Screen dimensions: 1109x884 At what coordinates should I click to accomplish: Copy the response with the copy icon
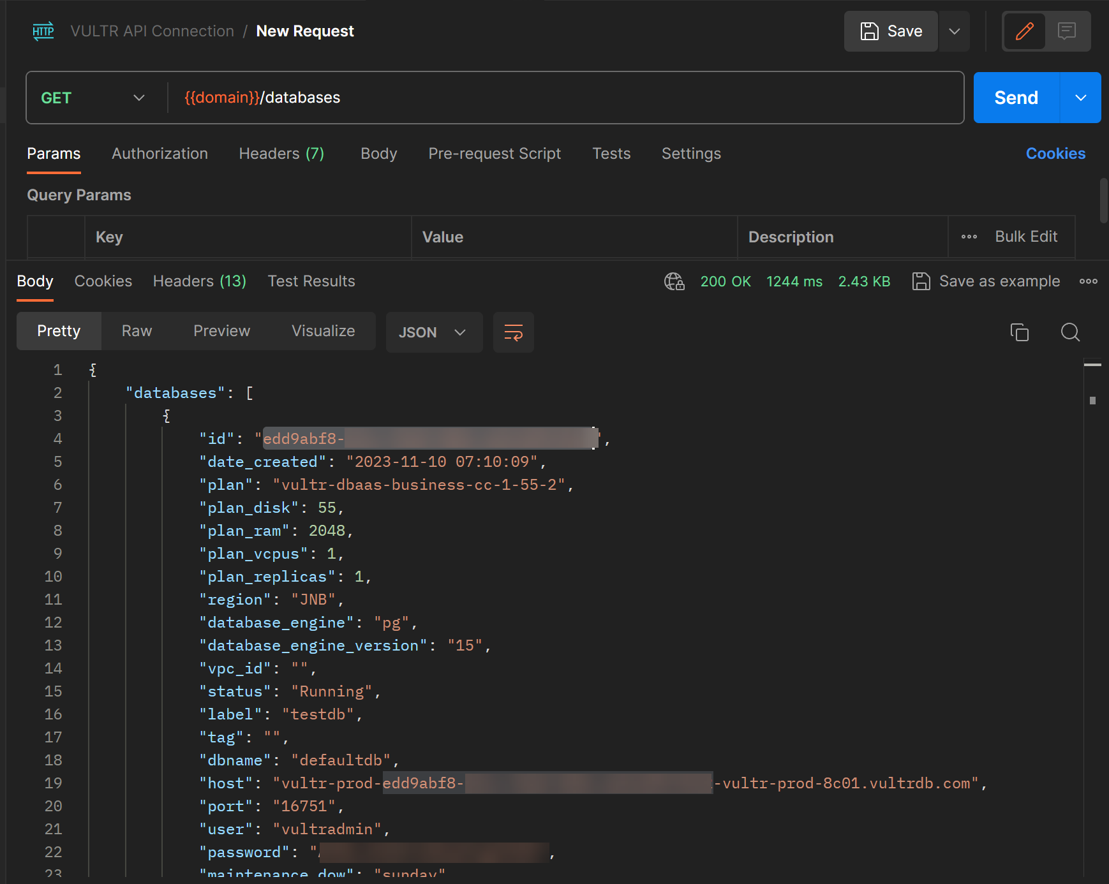coord(1020,332)
